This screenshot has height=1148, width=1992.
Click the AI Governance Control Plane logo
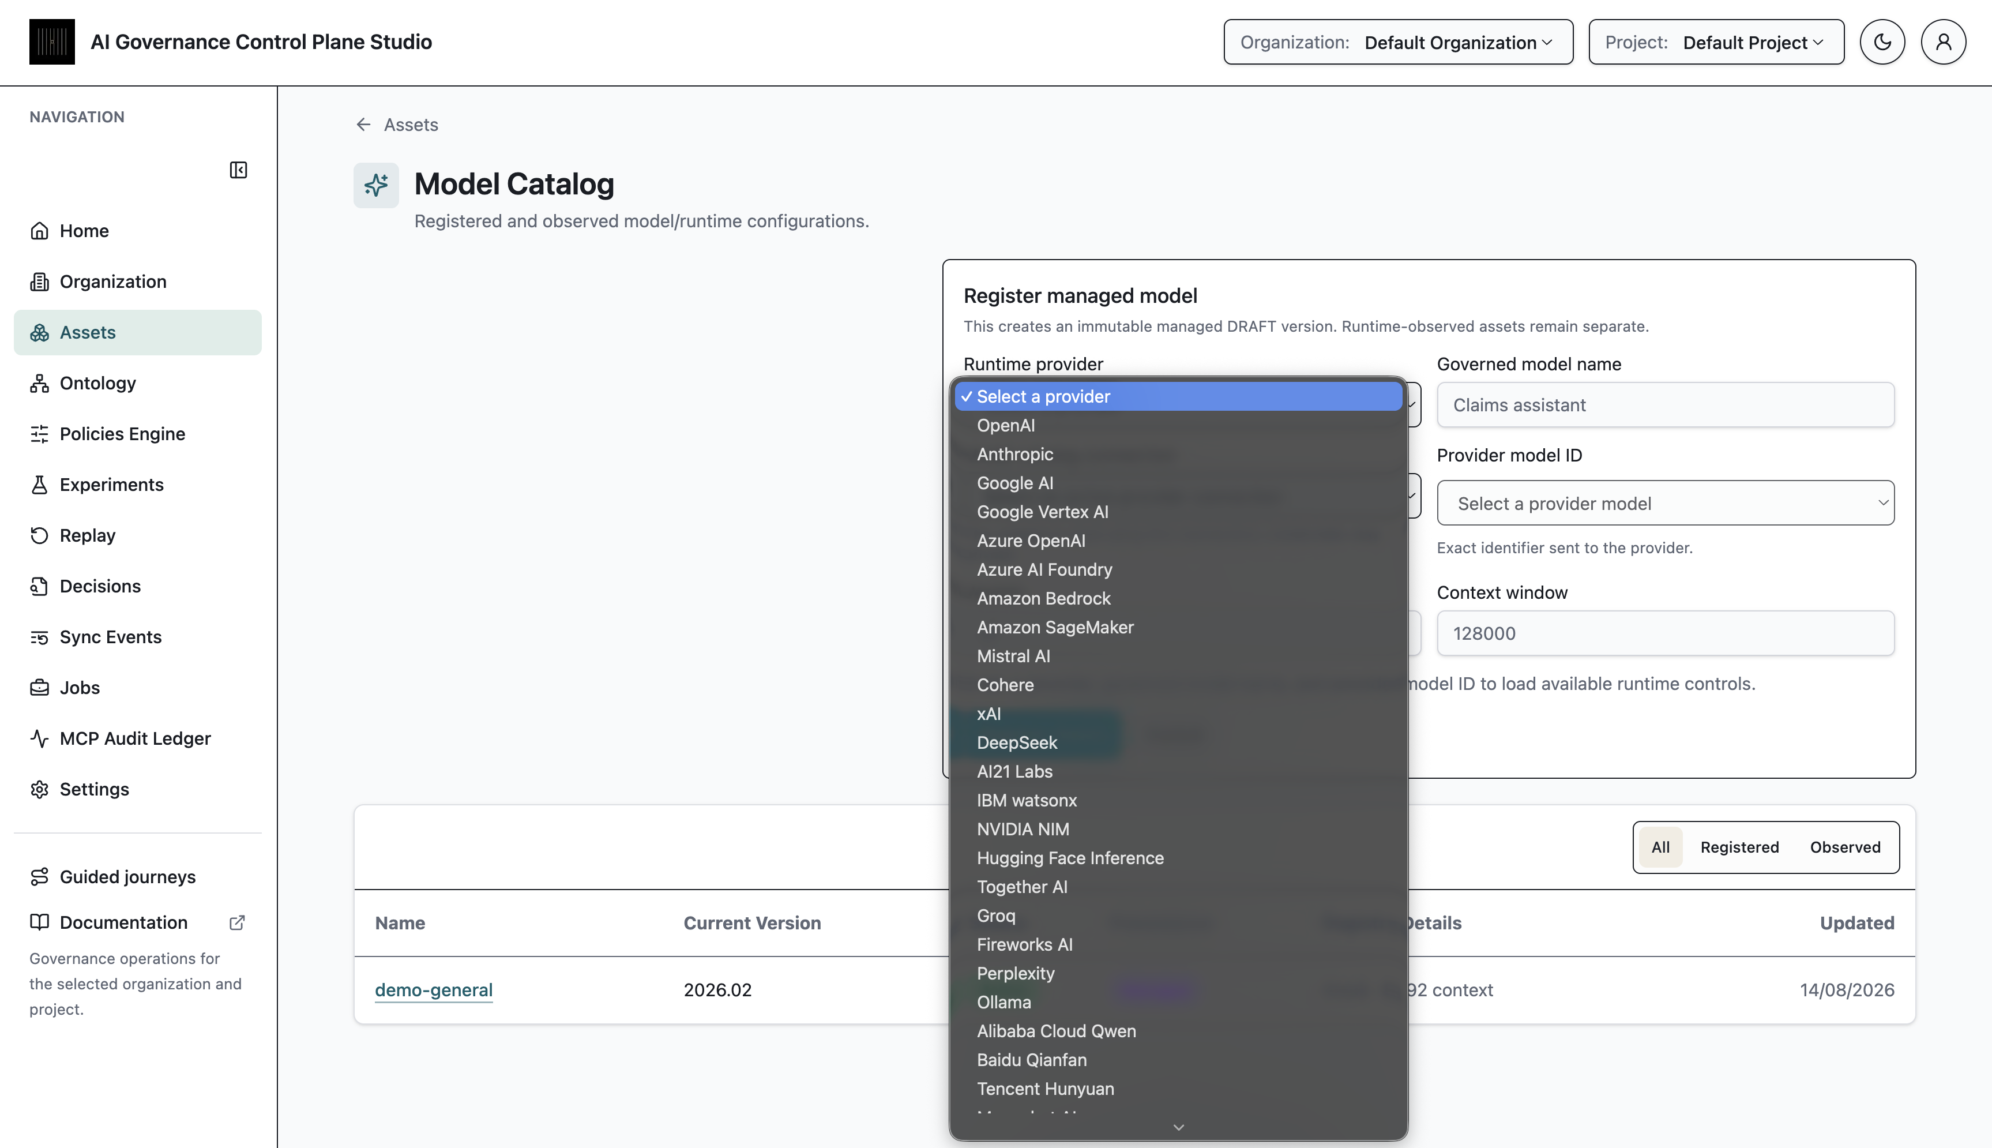[52, 42]
